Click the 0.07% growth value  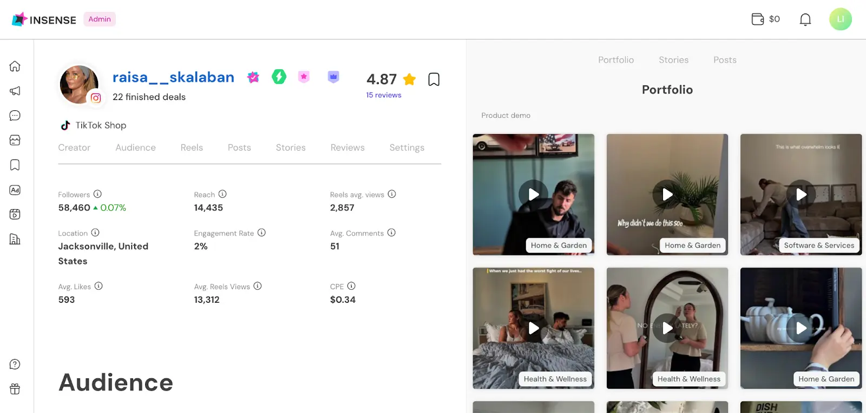(113, 208)
